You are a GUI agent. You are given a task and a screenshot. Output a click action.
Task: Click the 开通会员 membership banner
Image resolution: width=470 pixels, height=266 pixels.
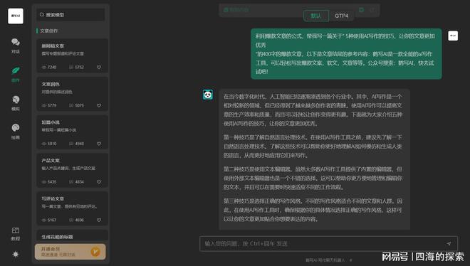70,252
